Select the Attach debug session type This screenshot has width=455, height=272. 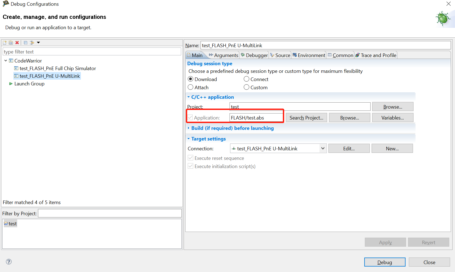[190, 87]
